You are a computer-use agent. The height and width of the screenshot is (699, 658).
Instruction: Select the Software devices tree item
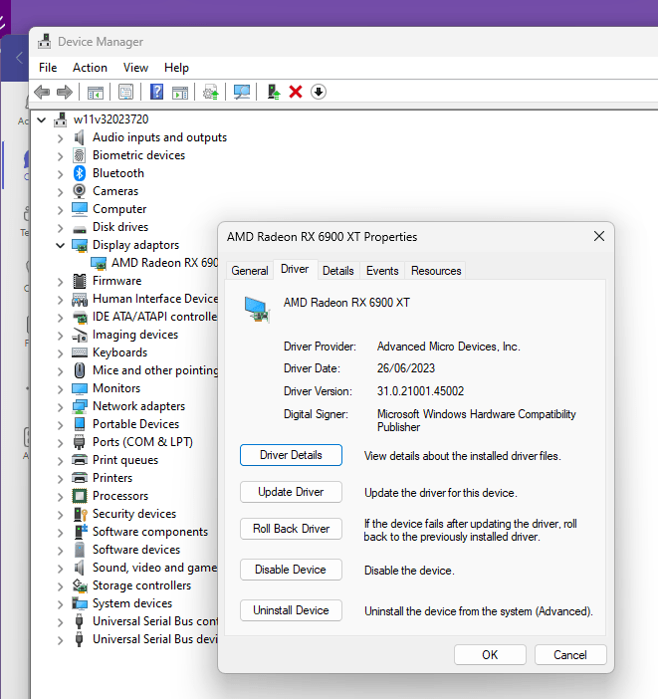(136, 550)
